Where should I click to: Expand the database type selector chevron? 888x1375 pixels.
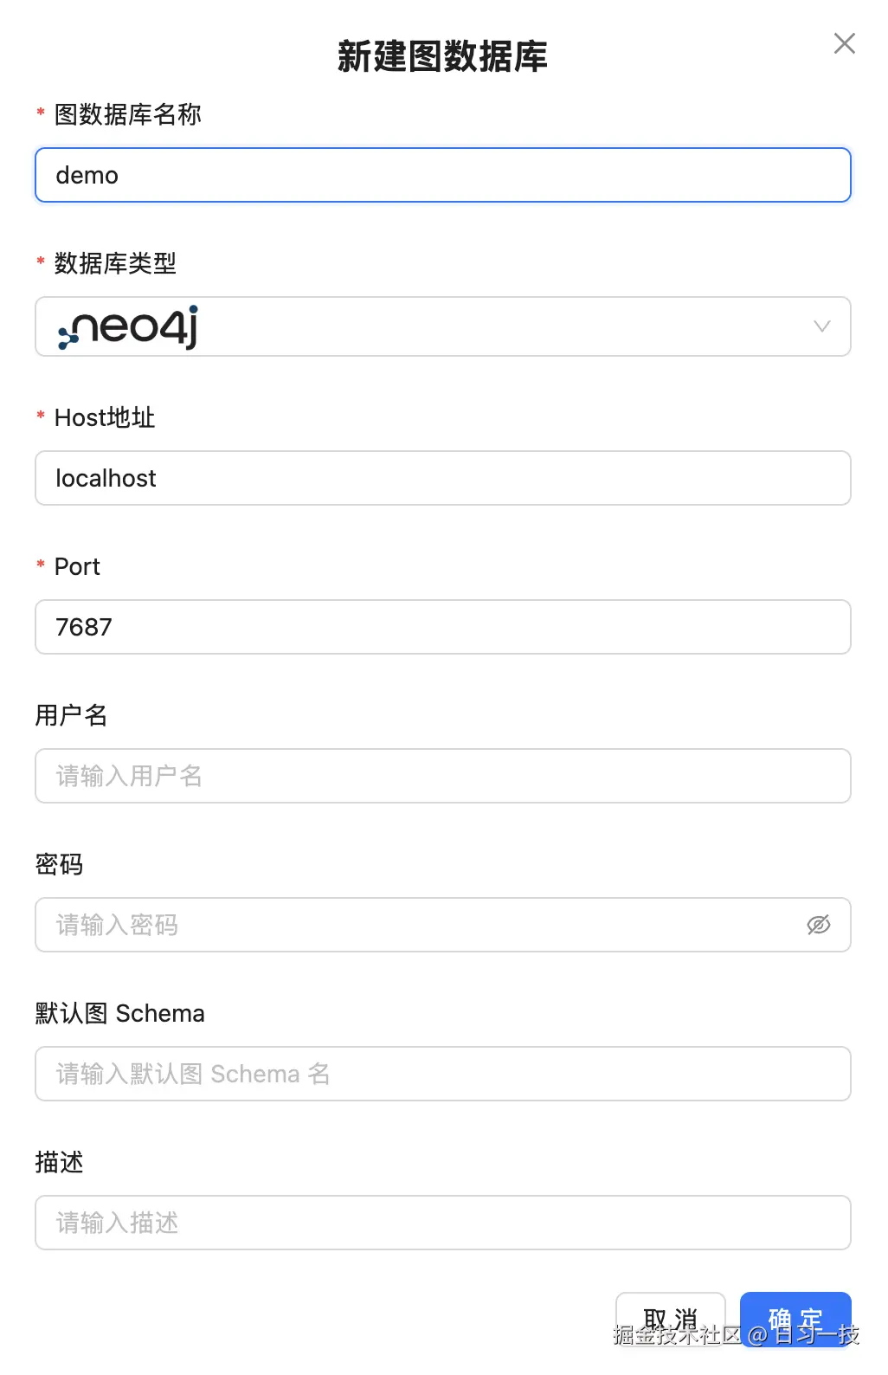[x=820, y=326]
